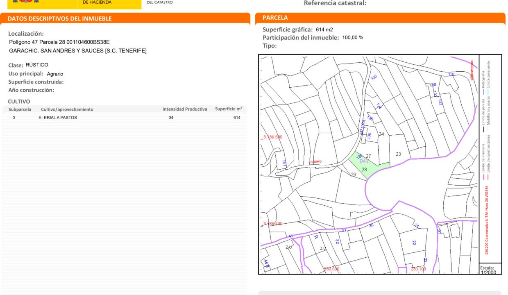Select the '100,00 %' participation value

[x=353, y=38]
